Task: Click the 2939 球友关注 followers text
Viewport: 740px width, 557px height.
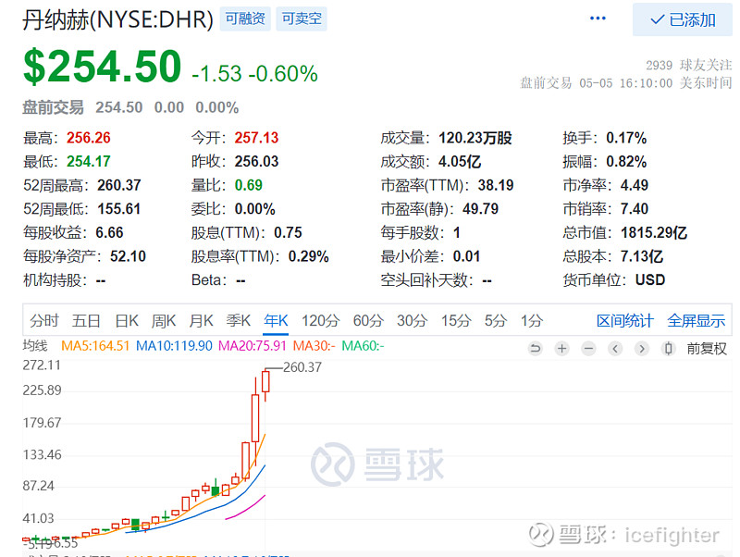Action: [689, 65]
